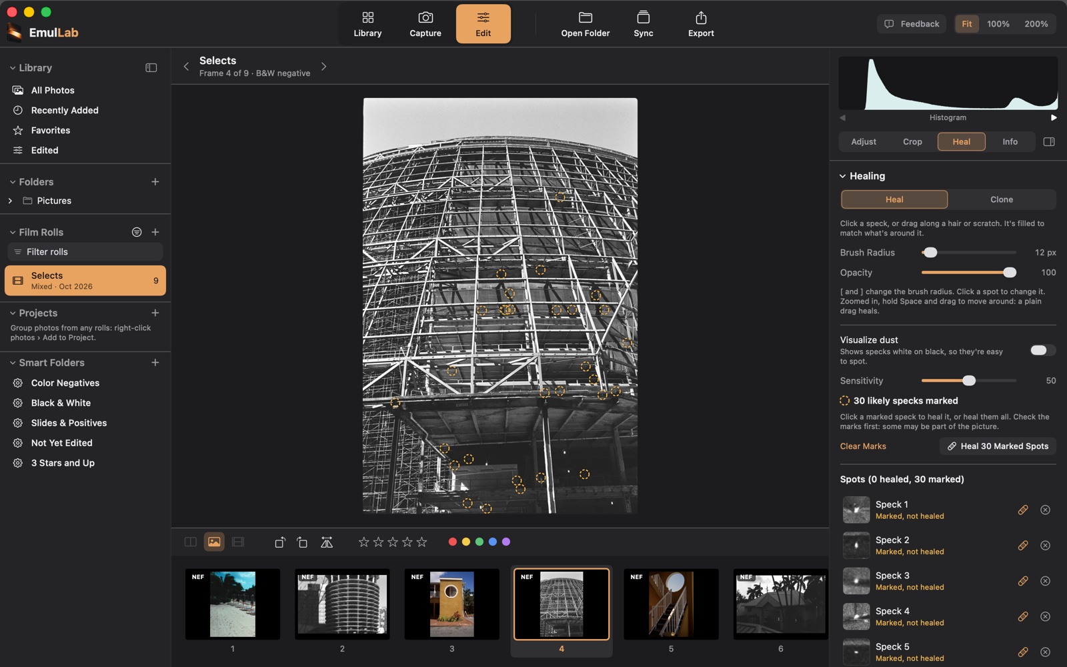This screenshot has width=1067, height=667.
Task: Heal Speck 1 with bandage icon
Action: click(1023, 510)
